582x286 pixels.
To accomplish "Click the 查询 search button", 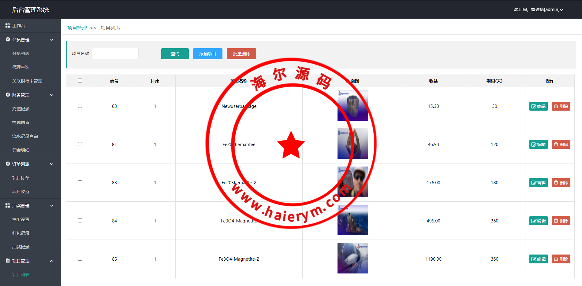I will pos(175,54).
